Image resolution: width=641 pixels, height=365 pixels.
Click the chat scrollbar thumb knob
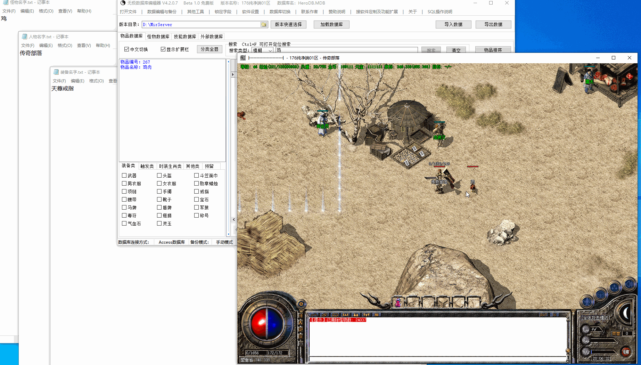click(568, 350)
